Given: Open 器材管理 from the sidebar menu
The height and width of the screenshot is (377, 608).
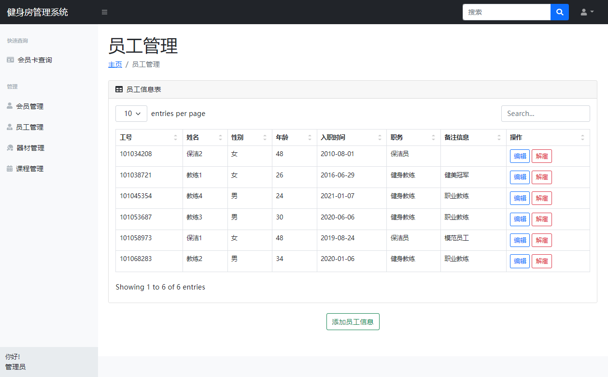Looking at the screenshot, I should tap(30, 147).
